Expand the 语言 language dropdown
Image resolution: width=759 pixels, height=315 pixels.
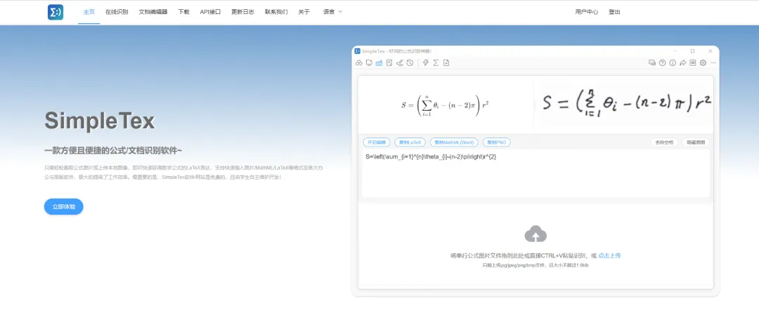click(332, 12)
